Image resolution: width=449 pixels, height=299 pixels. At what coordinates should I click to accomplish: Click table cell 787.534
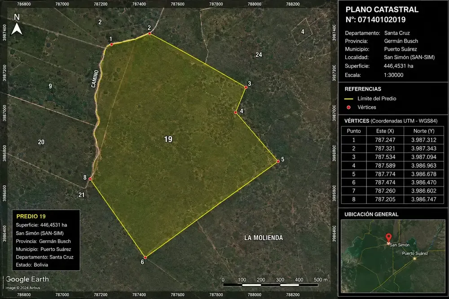[x=385, y=157]
